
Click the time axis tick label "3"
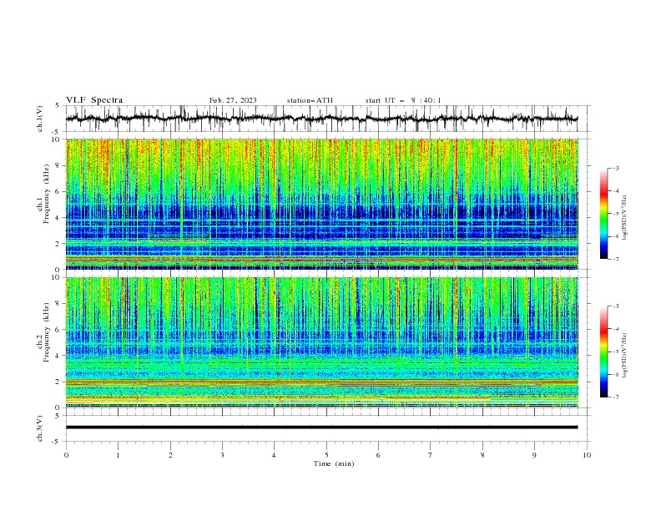coord(222,455)
